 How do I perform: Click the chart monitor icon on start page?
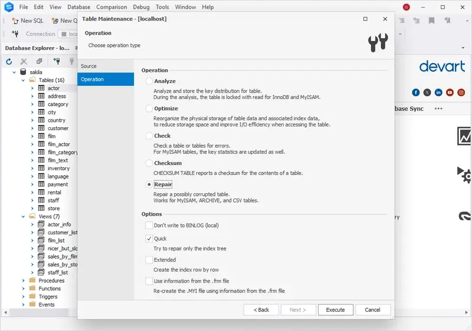pos(464,136)
